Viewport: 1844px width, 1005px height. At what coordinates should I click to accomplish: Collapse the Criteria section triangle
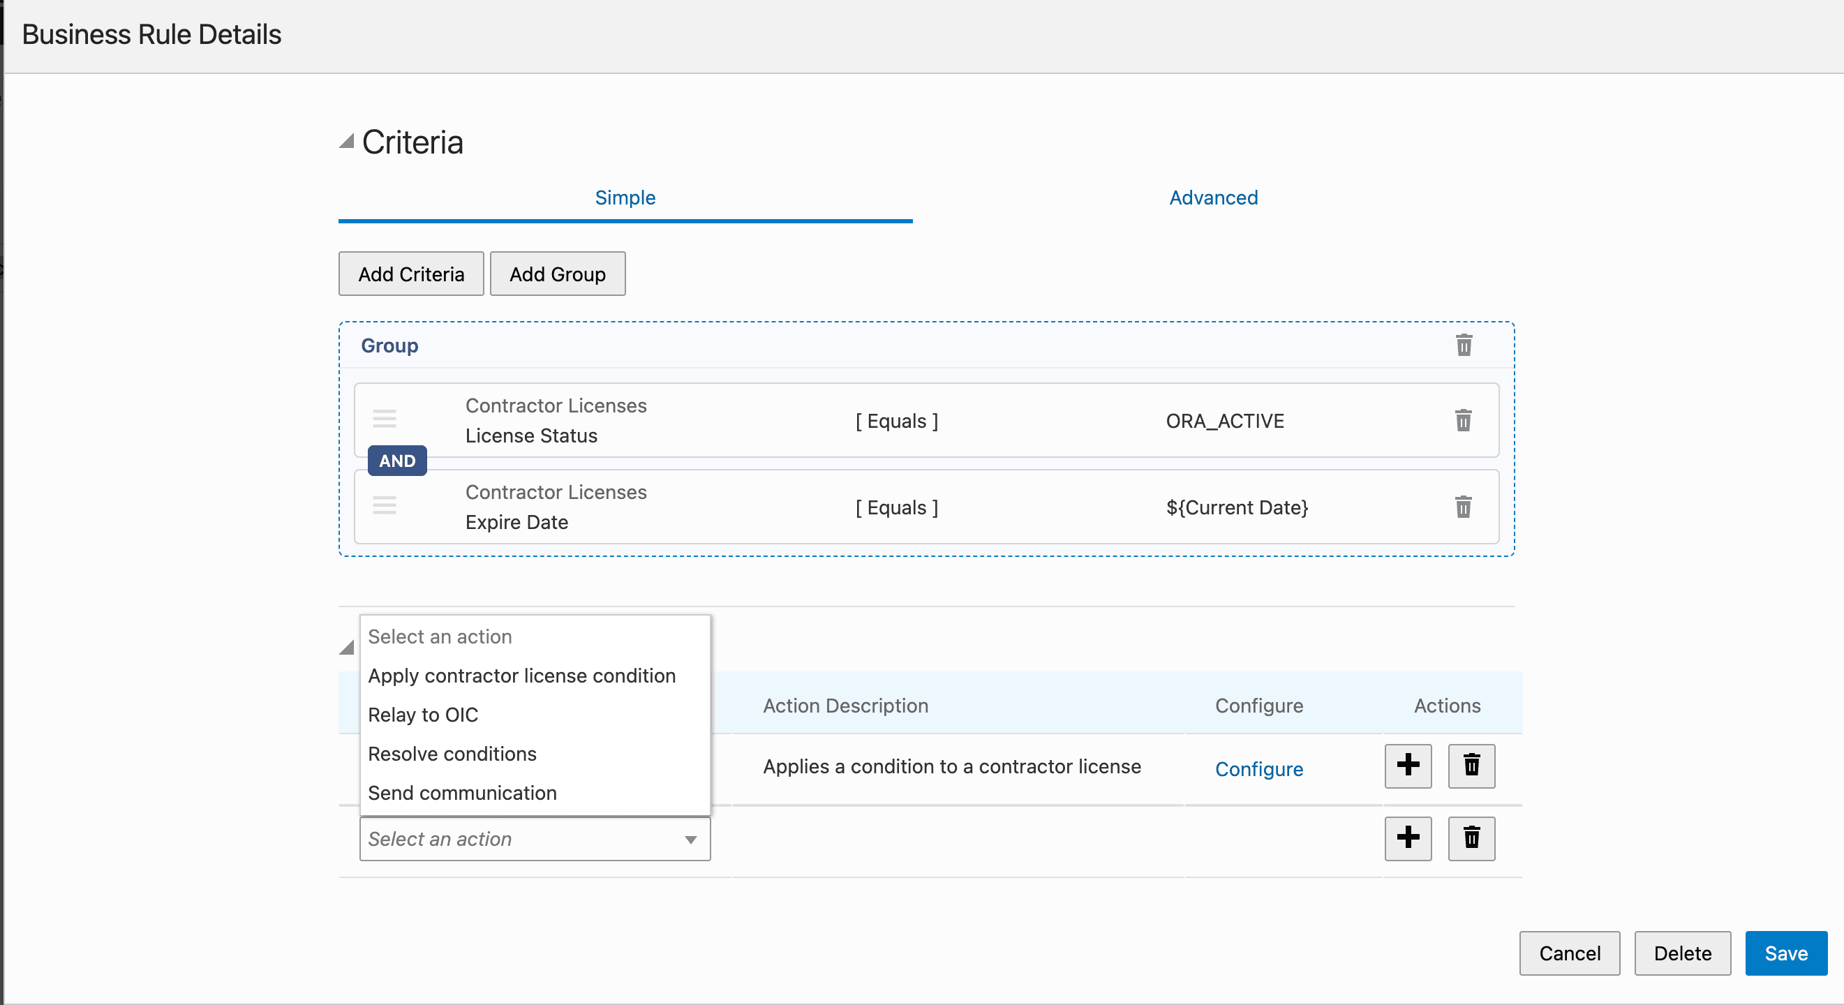coord(346,141)
